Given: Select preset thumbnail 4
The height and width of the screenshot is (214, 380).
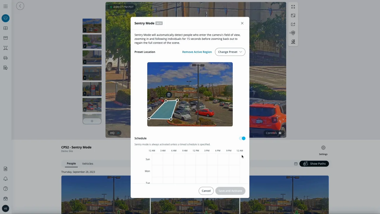Looking at the screenshot, I should coord(92,73).
